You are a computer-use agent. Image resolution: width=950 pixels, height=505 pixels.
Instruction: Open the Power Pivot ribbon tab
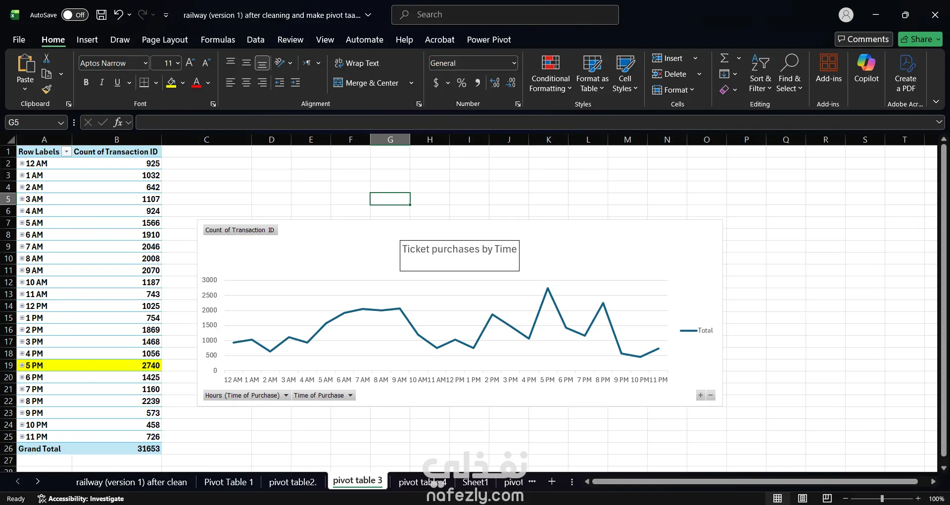(x=489, y=40)
